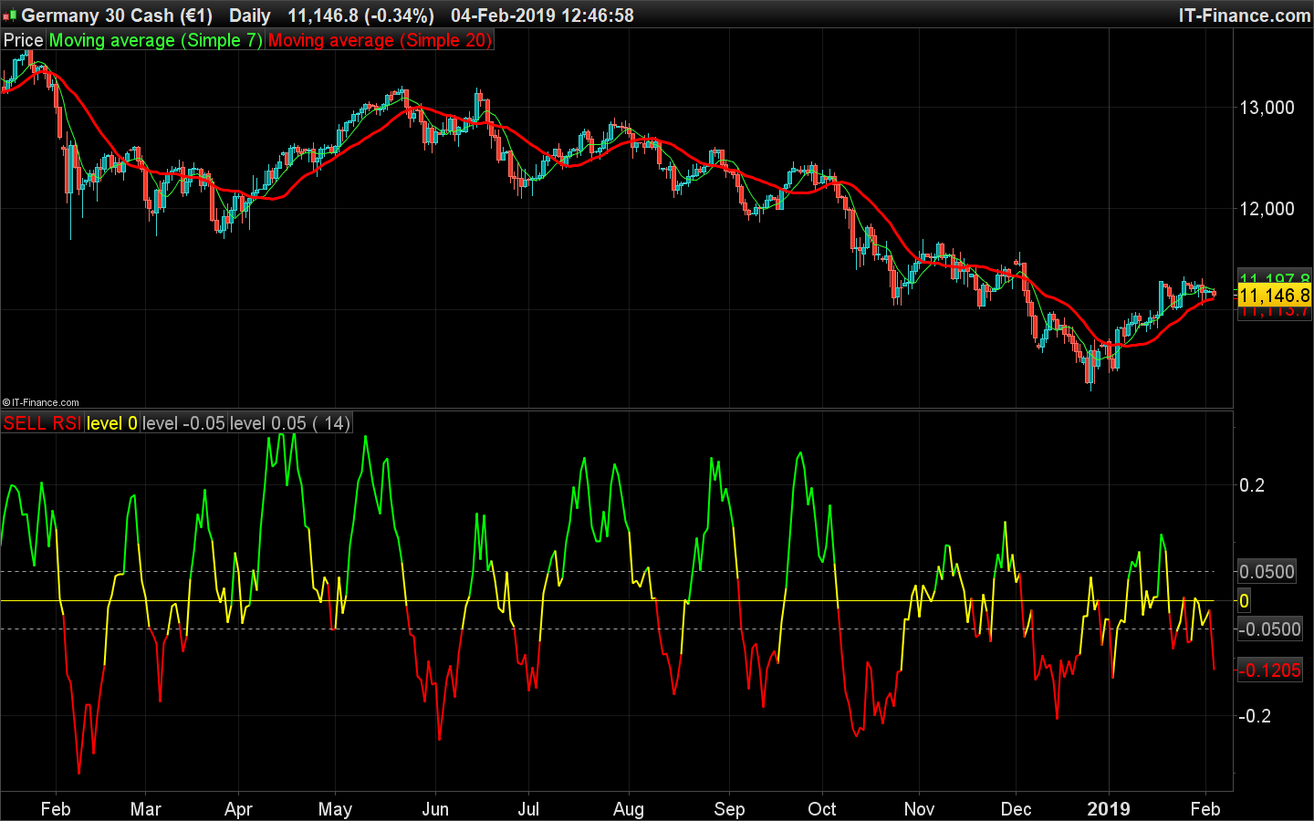Click the level 0 legend label
The height and width of the screenshot is (821, 1314).
pyautogui.click(x=111, y=423)
